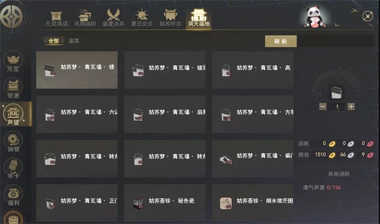Switch to the 元灵商店 tab
The height and width of the screenshot is (224, 380).
[56, 19]
